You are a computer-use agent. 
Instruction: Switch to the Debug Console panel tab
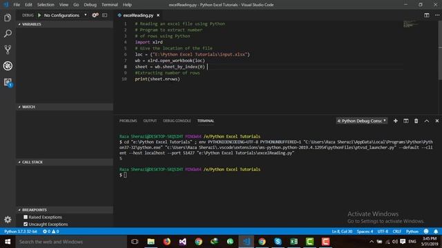177,121
